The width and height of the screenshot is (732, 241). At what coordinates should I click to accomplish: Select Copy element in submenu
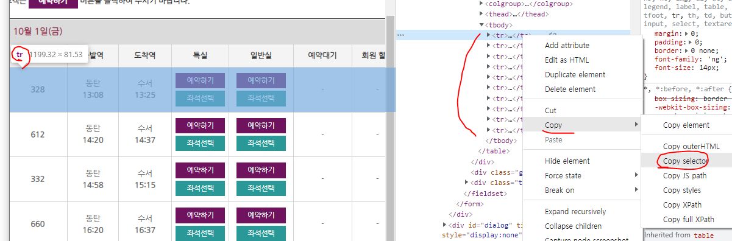[x=686, y=125]
